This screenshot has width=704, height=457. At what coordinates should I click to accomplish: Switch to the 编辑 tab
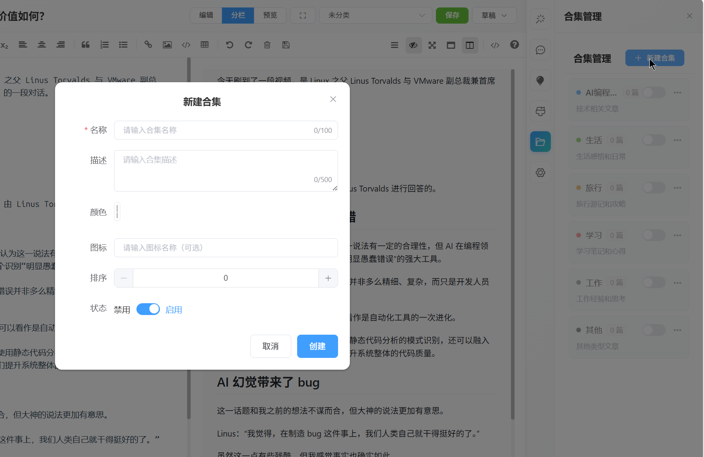tap(206, 15)
